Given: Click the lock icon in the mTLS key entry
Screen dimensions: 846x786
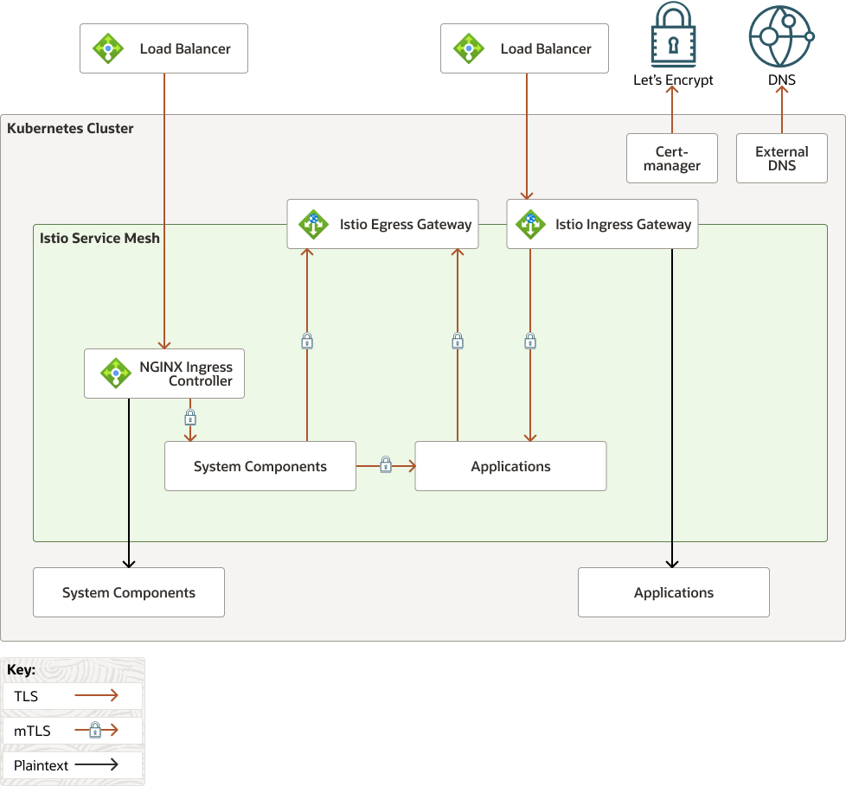Looking at the screenshot, I should (96, 730).
